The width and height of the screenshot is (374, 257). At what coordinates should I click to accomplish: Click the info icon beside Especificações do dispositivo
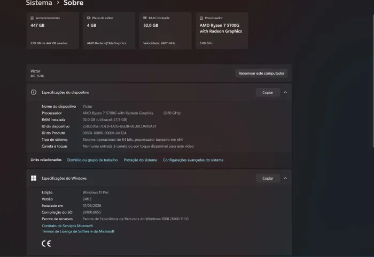34,92
